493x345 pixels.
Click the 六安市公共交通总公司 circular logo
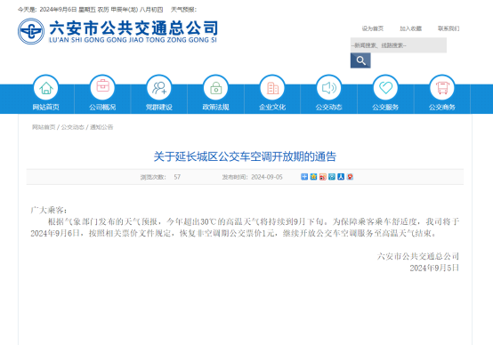click(x=31, y=31)
